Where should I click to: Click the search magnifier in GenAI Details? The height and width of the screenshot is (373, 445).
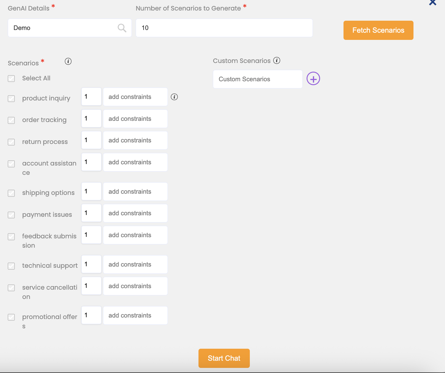(x=122, y=28)
